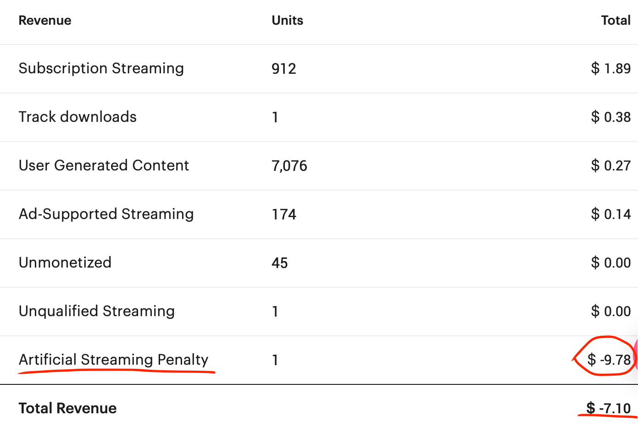This screenshot has height=427, width=638.
Task: Select the Subscription Streaming row label
Action: coord(101,68)
